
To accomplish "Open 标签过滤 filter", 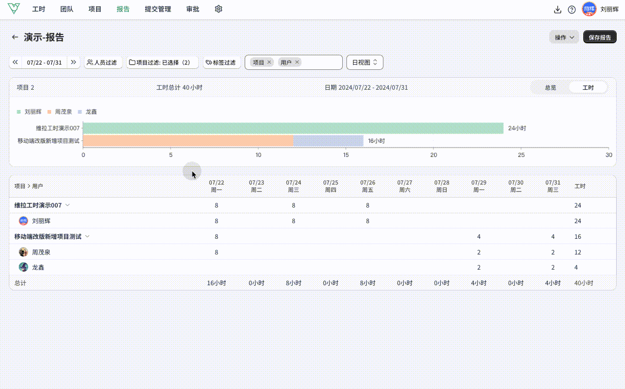I will pyautogui.click(x=221, y=62).
